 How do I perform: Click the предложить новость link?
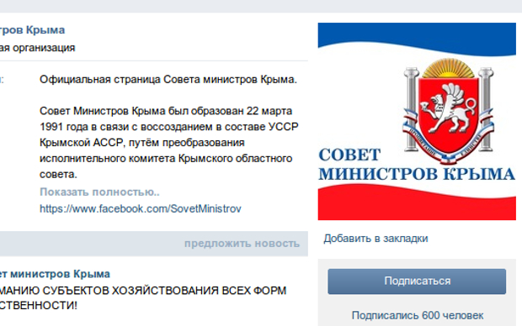(242, 244)
